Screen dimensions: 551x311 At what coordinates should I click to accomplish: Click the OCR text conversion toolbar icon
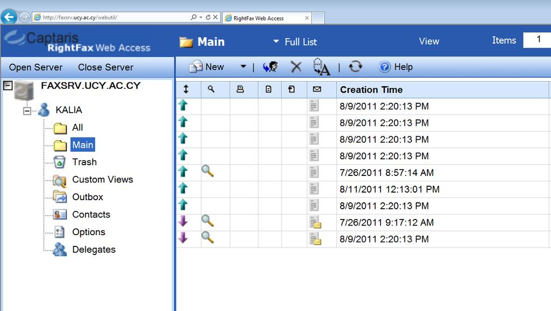[321, 67]
